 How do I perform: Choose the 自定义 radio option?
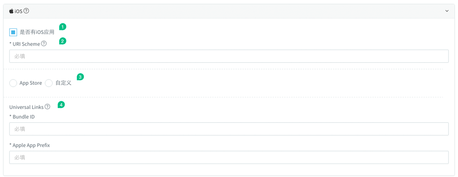pos(49,83)
